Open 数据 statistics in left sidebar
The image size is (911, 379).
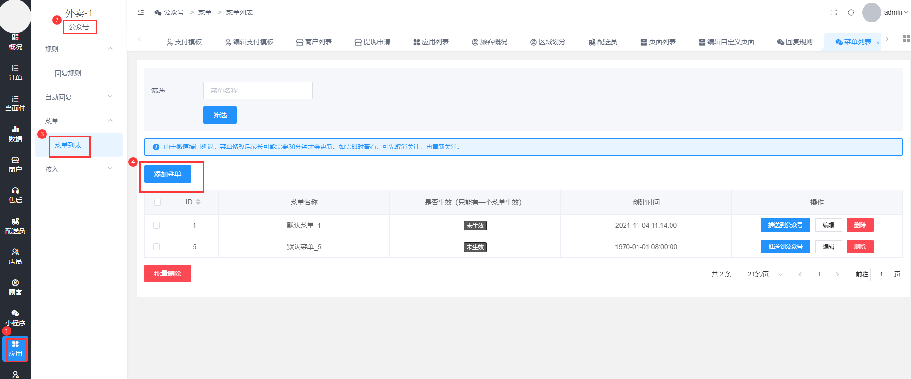15,134
